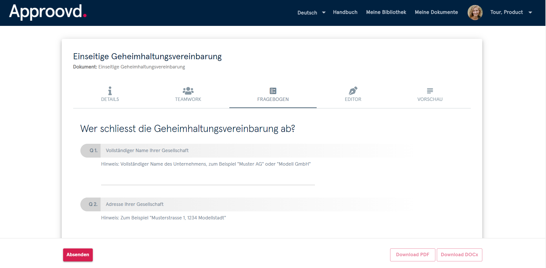
Task: Open your profile via the avatar picture
Action: click(x=475, y=12)
